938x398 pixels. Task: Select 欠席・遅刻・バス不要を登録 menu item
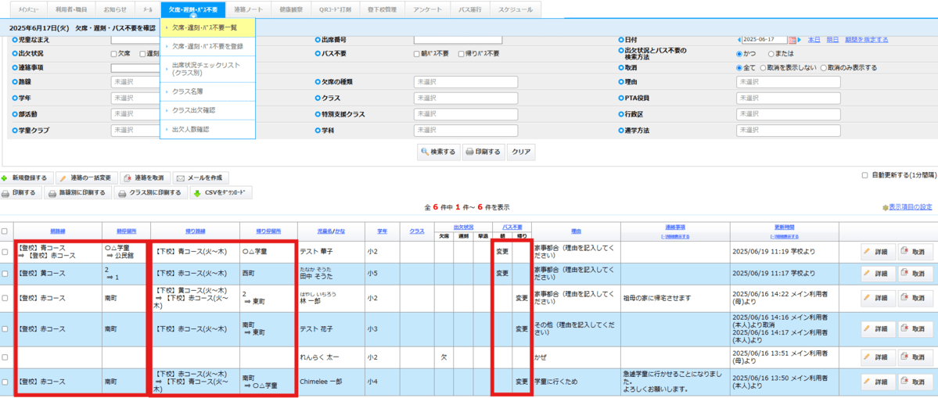[207, 46]
